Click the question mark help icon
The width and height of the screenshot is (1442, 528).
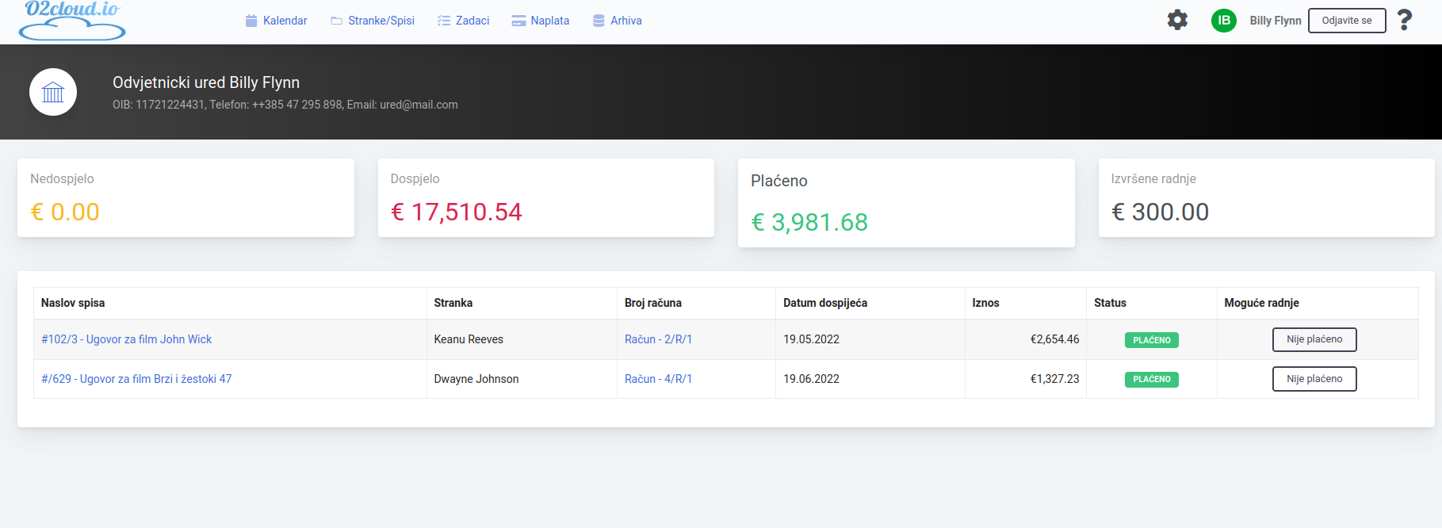(x=1404, y=20)
